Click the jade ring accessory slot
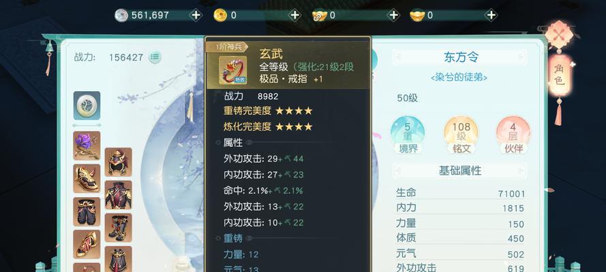606x272 pixels. tap(87, 105)
